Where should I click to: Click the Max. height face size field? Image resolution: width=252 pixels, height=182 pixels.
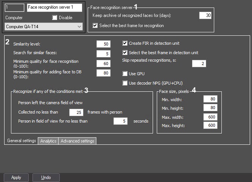[x=210, y=125]
